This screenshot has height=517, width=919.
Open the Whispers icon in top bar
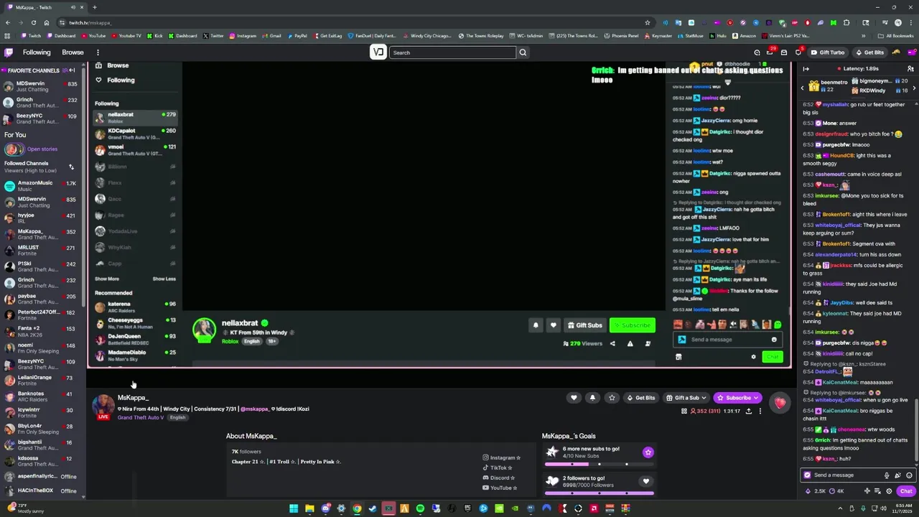(784, 52)
